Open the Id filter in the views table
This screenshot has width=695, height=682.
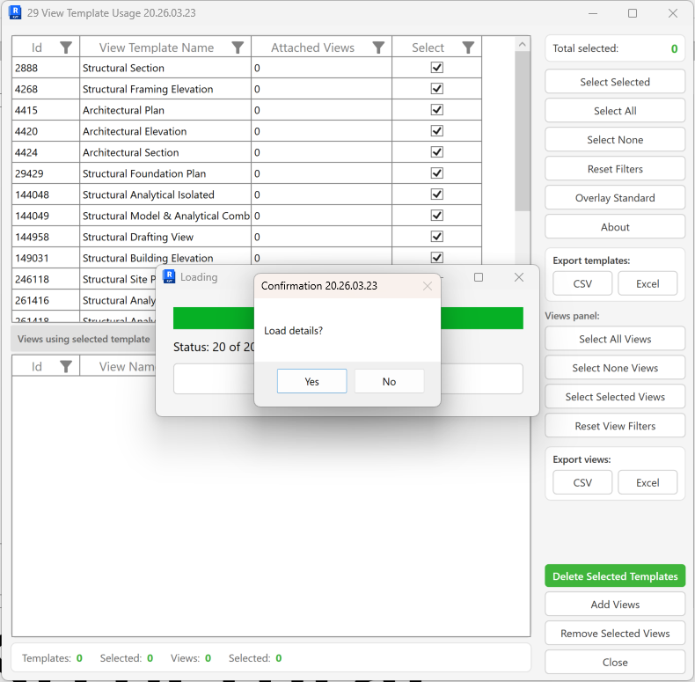point(66,366)
